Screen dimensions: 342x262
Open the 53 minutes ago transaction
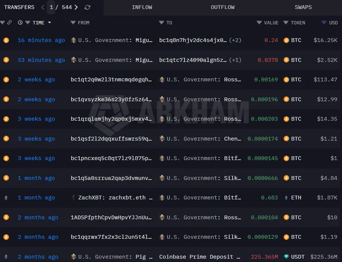click(x=41, y=60)
